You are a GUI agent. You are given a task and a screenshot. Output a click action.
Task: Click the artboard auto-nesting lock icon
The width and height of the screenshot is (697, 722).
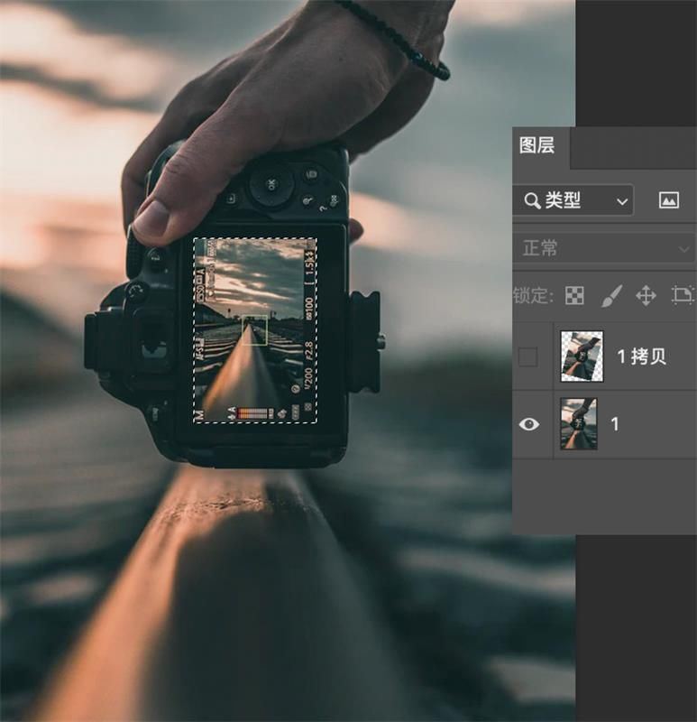683,295
